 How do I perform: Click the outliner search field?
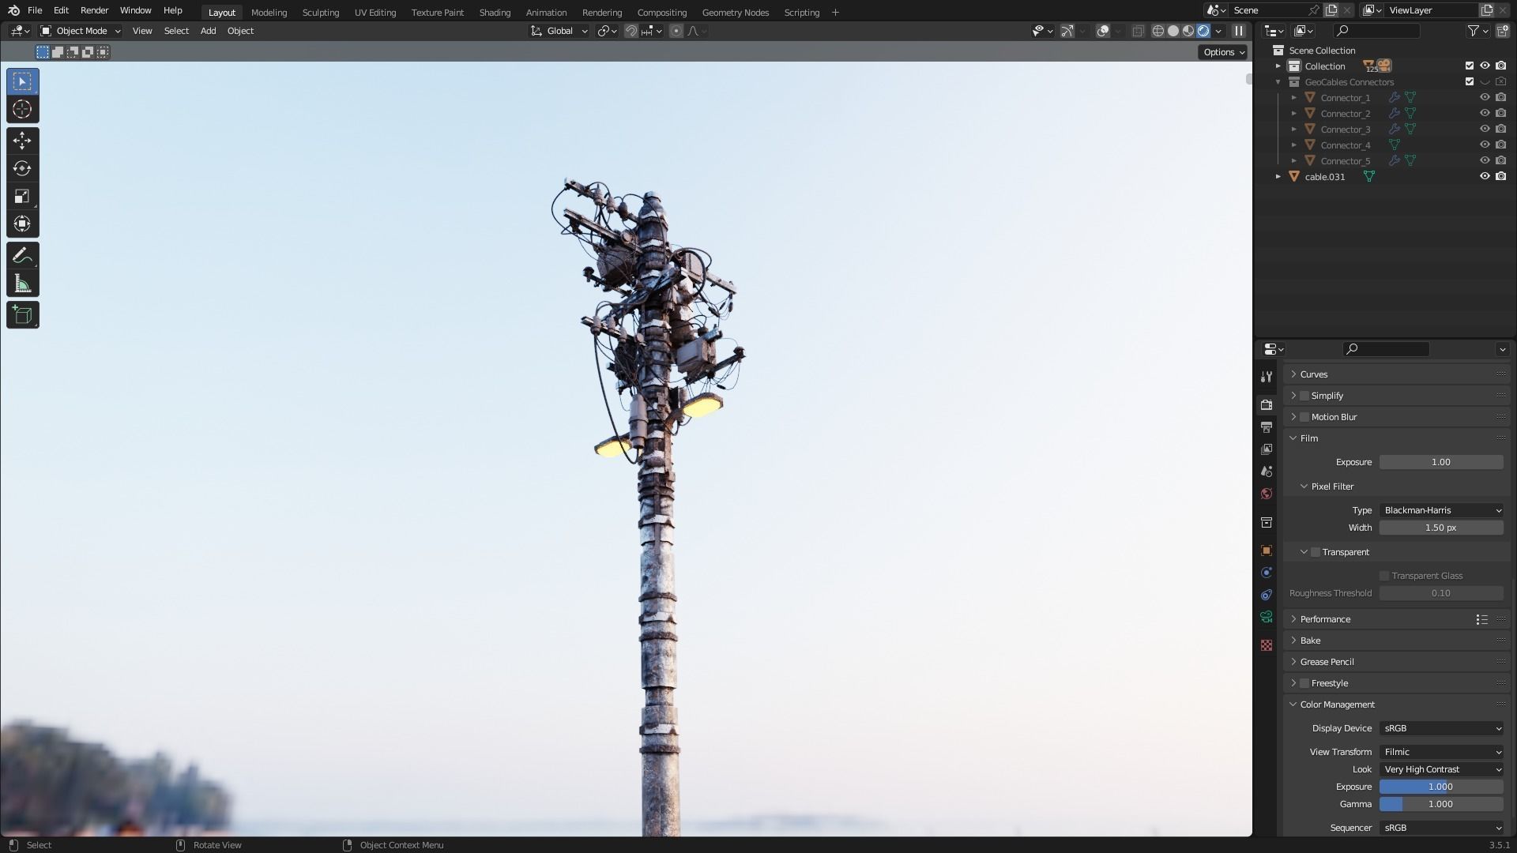click(1383, 31)
